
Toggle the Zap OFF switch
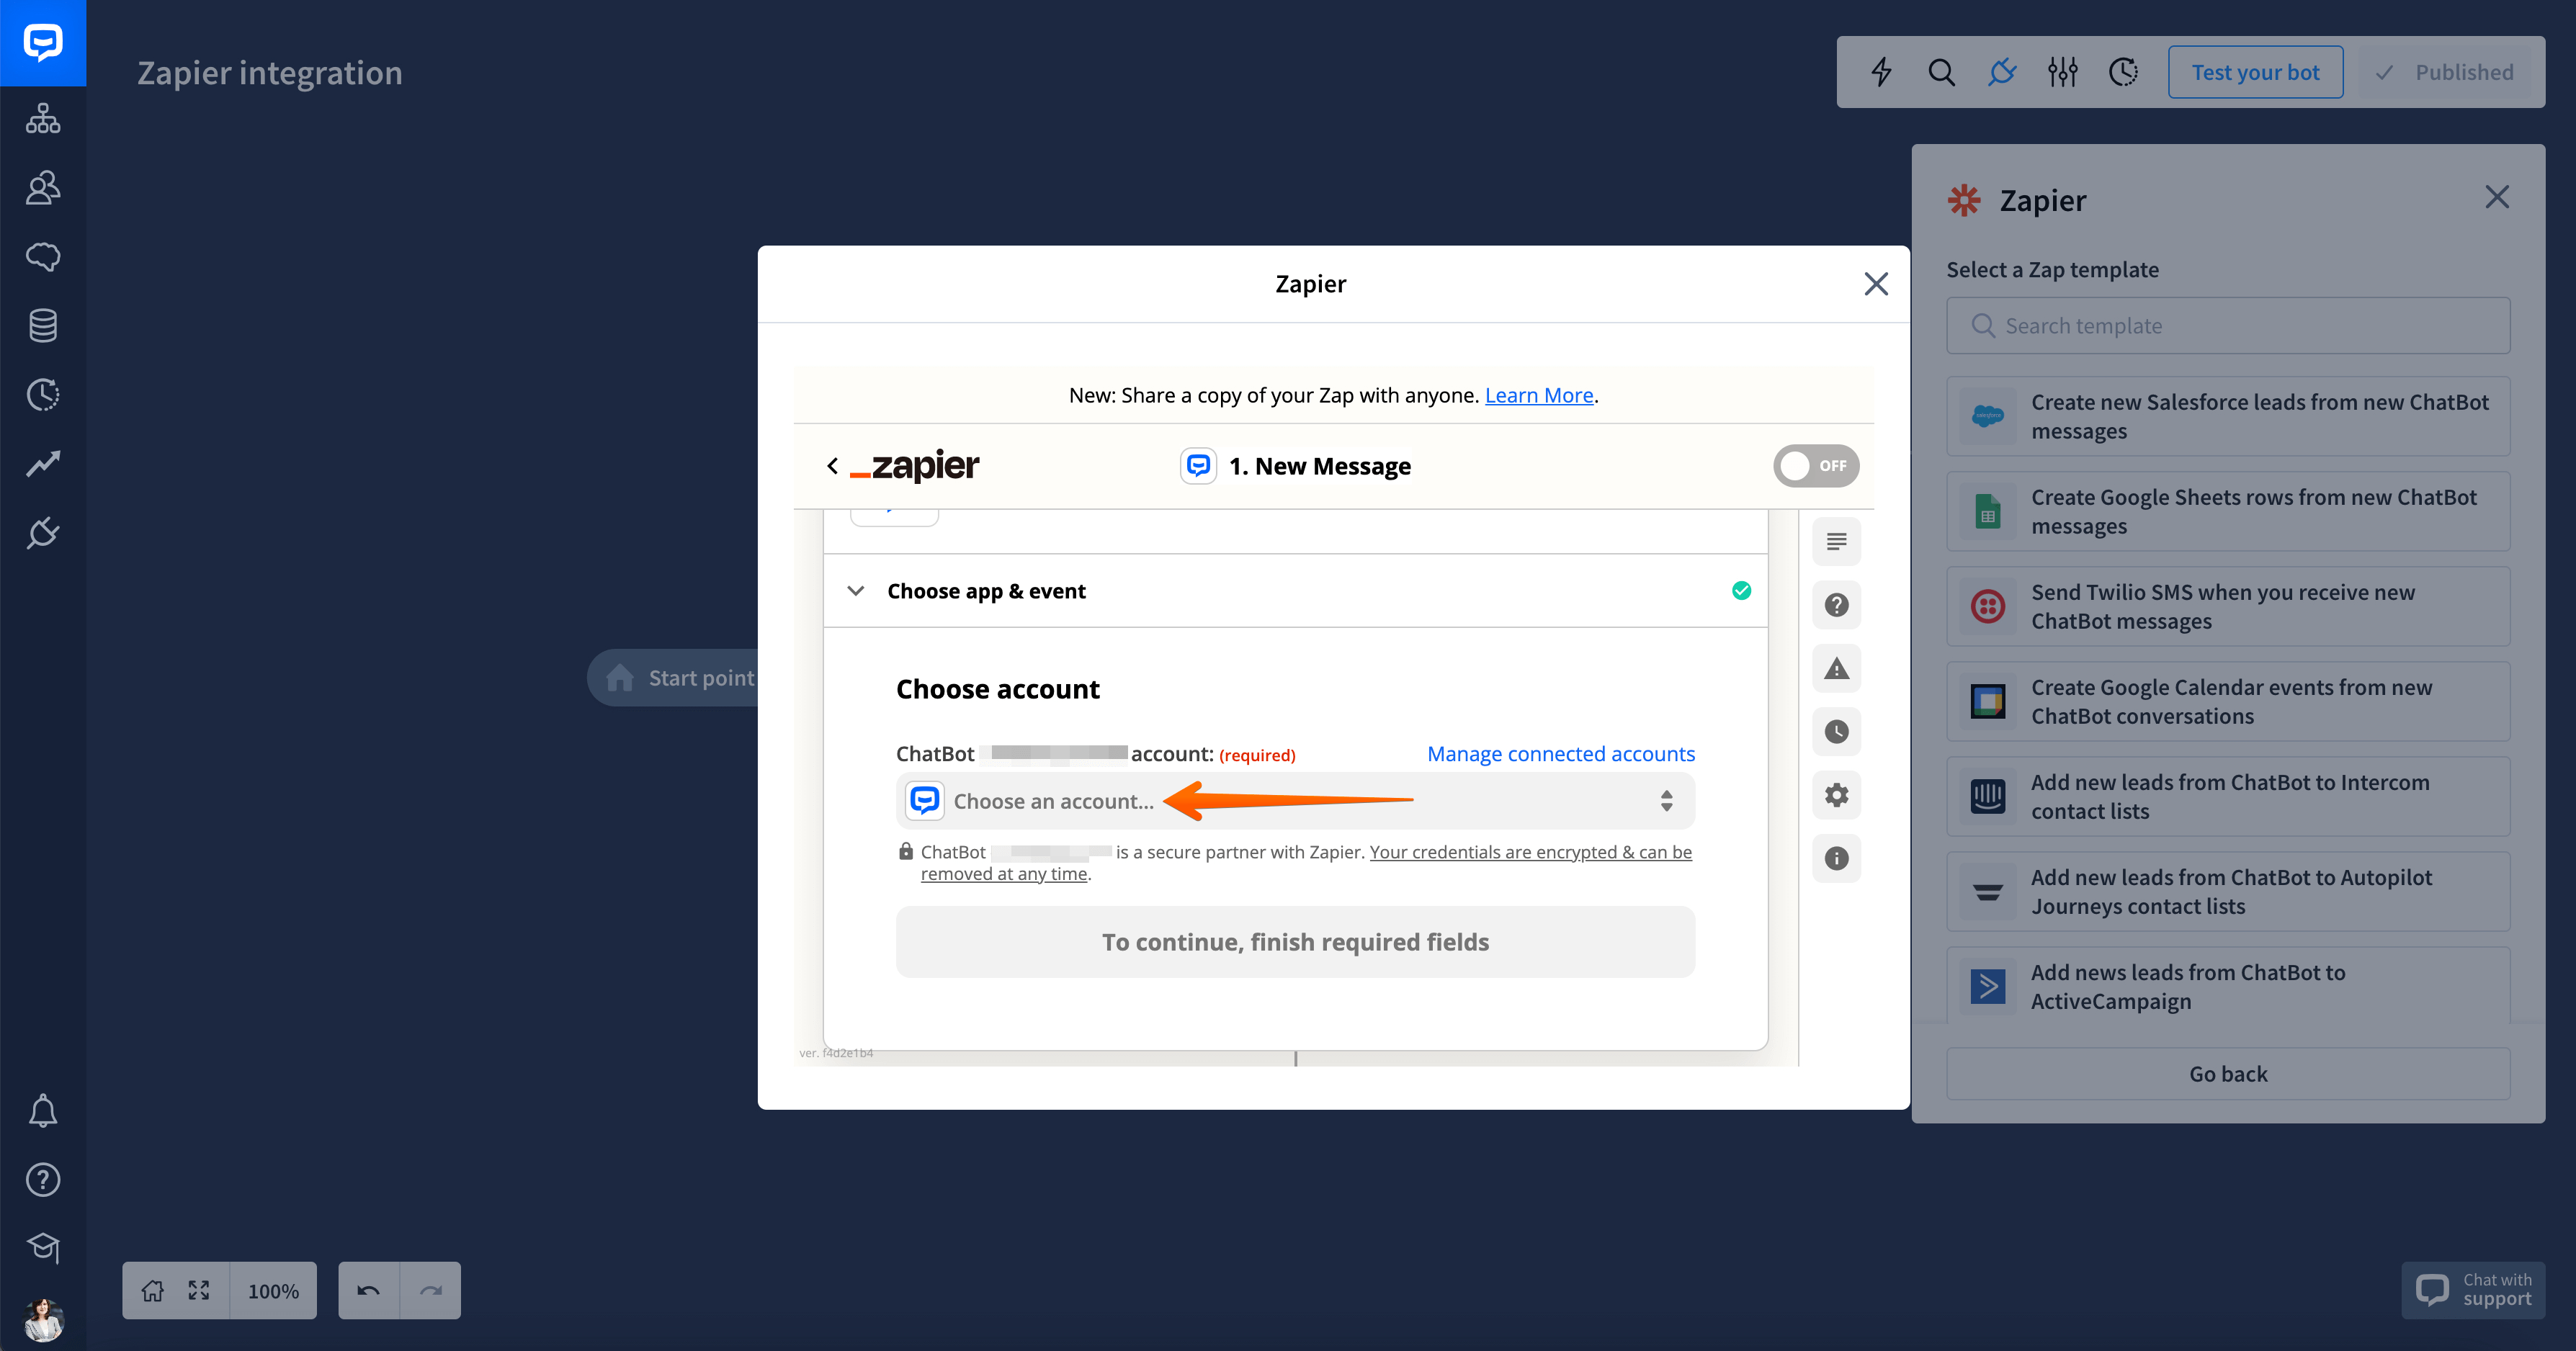pos(1816,466)
